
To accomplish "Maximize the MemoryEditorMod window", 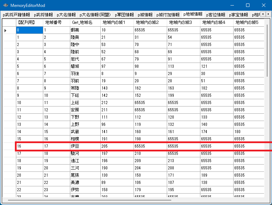I will point(248,6).
